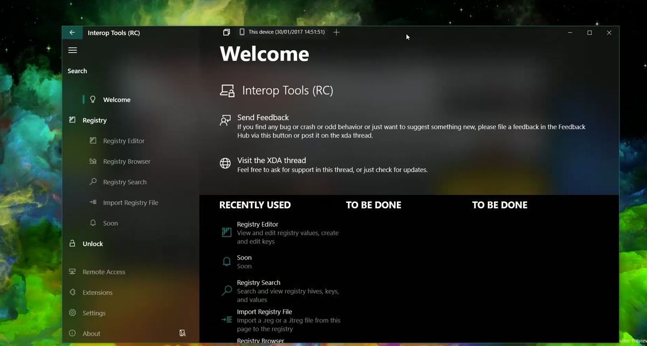Click the recently used Registry Search icon
647x346 pixels.
[x=226, y=290]
